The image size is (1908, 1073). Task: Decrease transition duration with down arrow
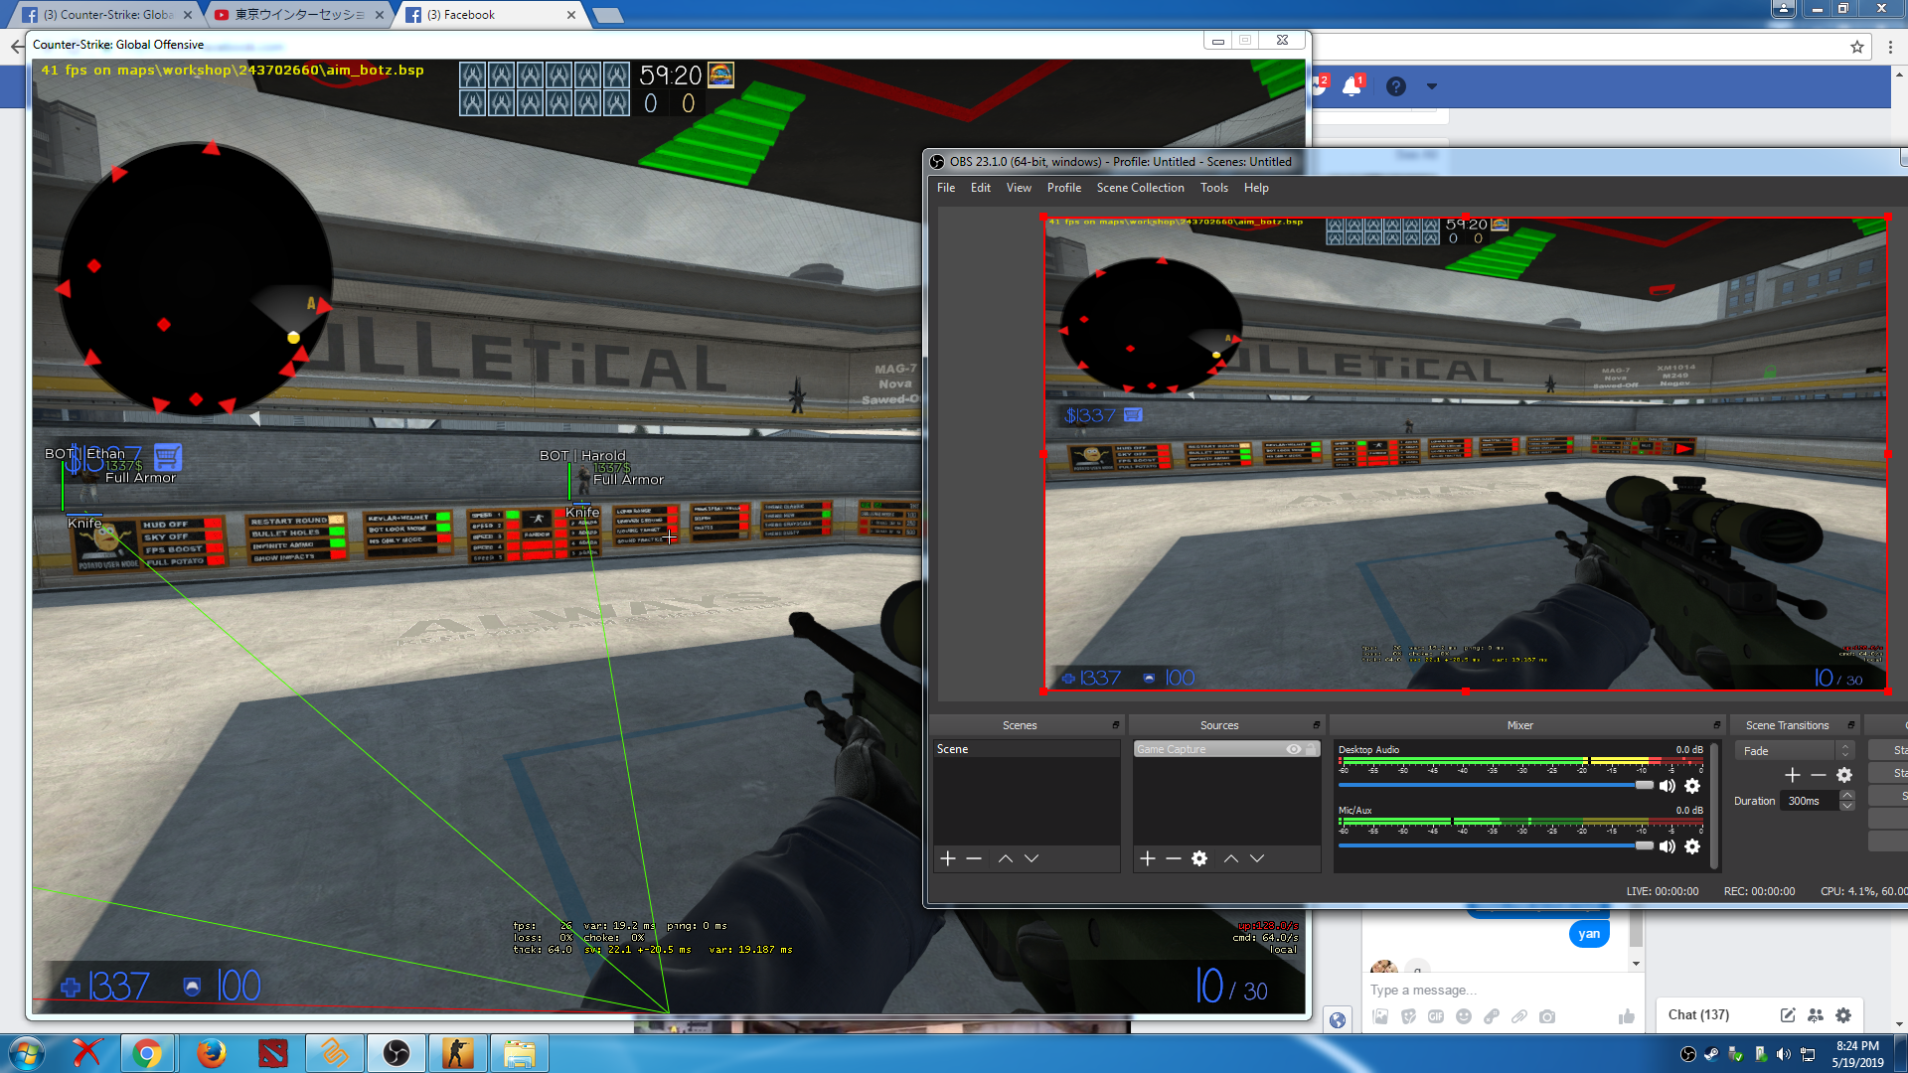coord(1847,806)
